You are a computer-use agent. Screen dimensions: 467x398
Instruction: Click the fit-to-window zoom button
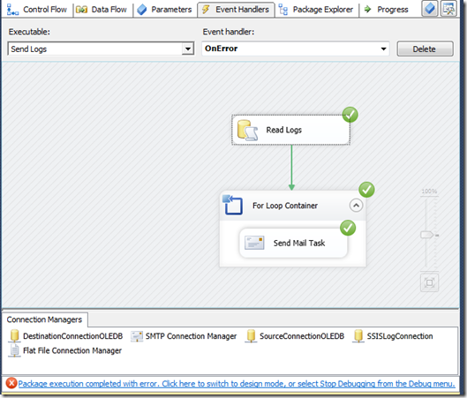click(x=429, y=282)
